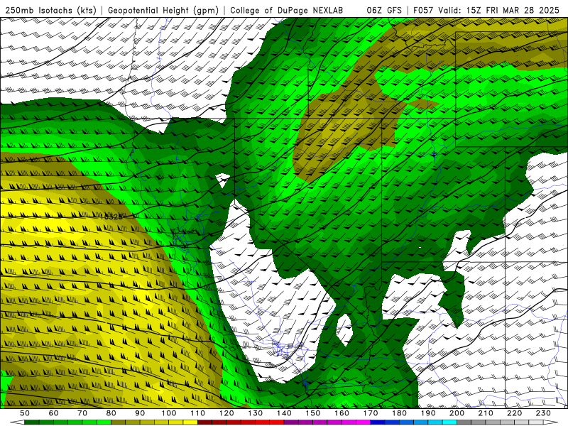Image resolution: width=568 pixels, height=426 pixels.
Task: Click the legend value 210
Action: 486,413
